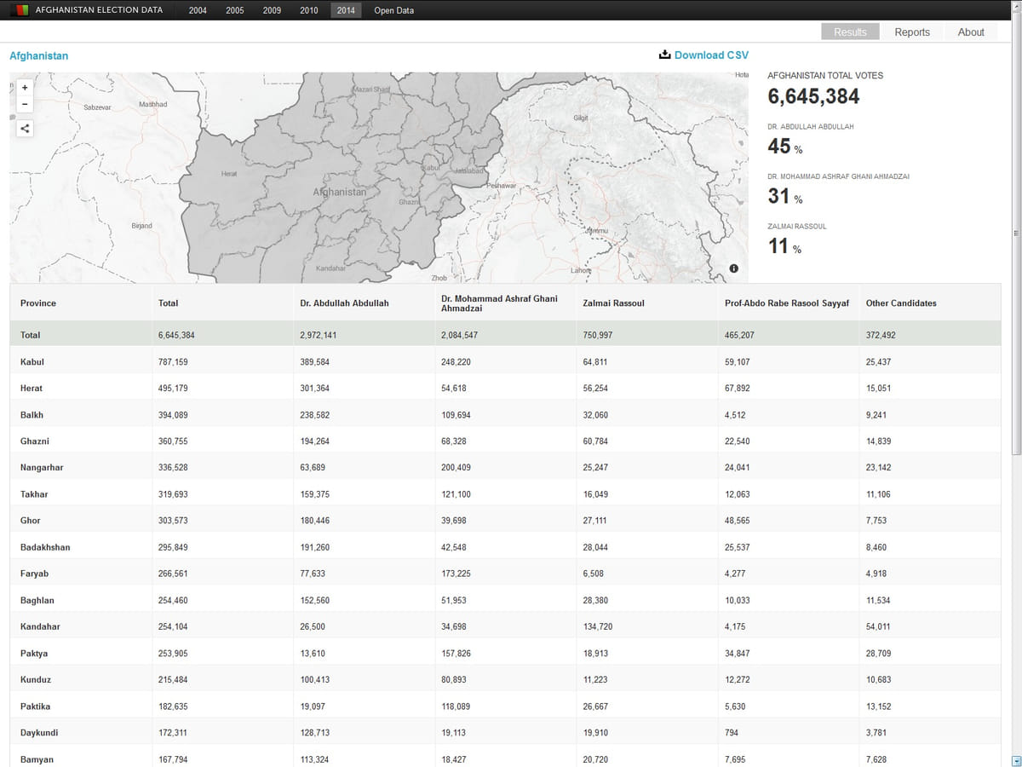Image resolution: width=1022 pixels, height=767 pixels.
Task: Click the map share icon
Action: [x=25, y=129]
